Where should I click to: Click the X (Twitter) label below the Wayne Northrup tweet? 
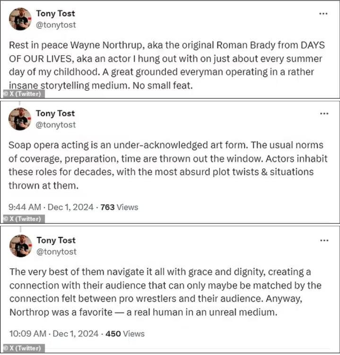pos(23,94)
